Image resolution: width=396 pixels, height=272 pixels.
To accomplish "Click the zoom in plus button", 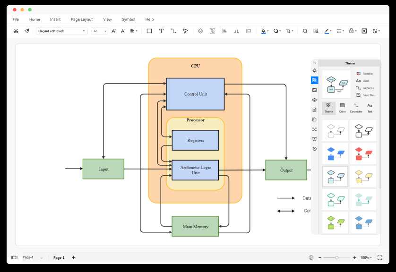I will [354, 258].
